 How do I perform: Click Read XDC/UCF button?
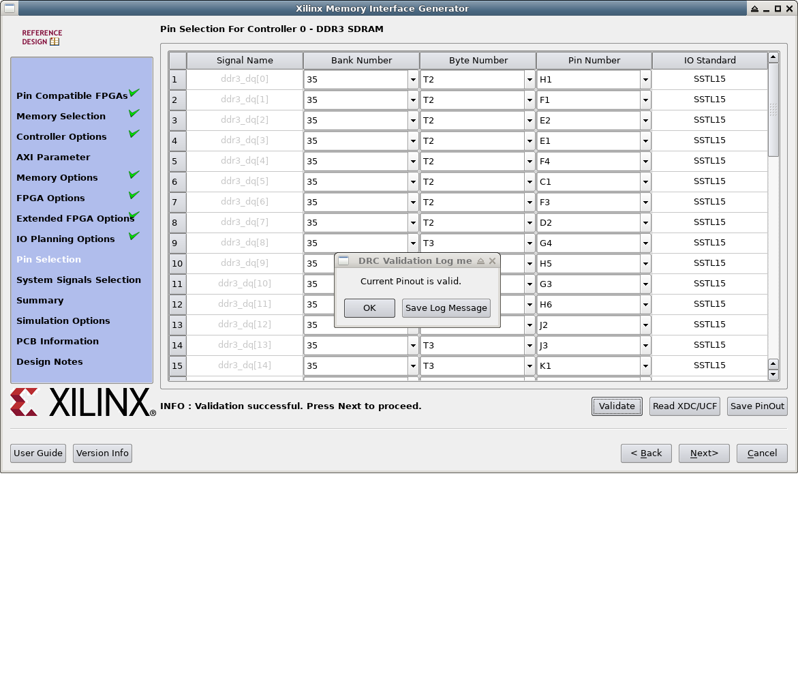tap(685, 406)
